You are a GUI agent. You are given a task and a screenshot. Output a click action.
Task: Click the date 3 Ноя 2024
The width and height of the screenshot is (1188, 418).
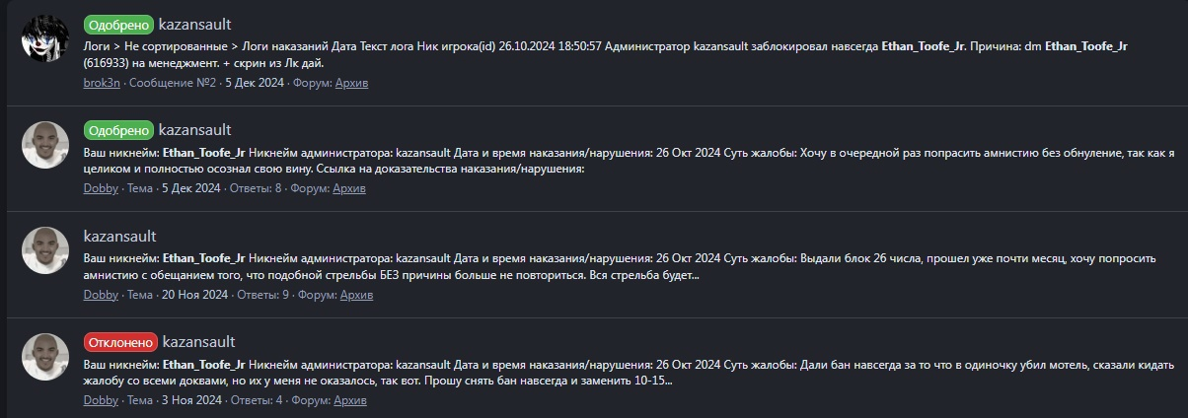[x=192, y=400]
